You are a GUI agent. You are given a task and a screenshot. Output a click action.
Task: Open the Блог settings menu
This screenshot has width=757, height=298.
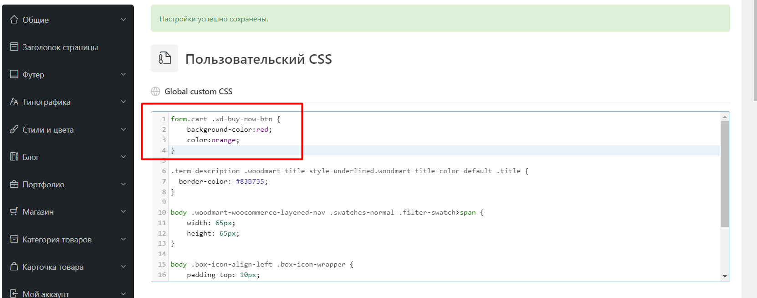68,157
